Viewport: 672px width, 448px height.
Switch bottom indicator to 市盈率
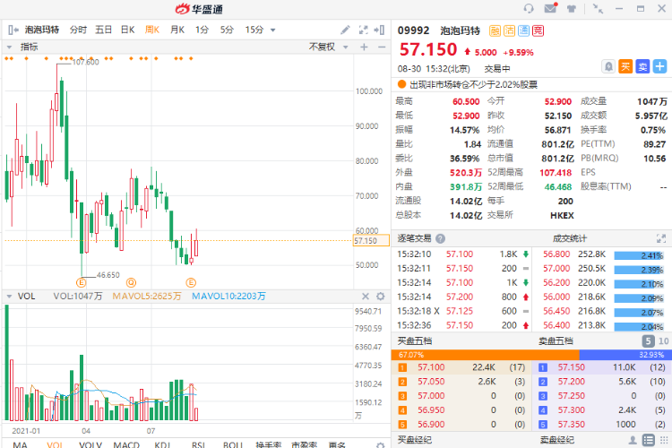[305, 444]
